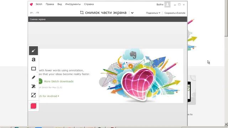Maximize the Skitch window
The image size is (228, 128).
180,5
